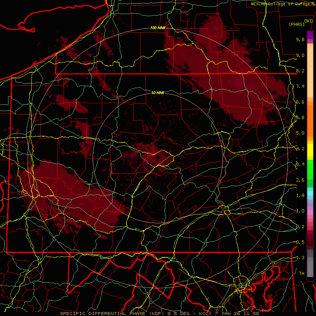Click the 0.2 scale value label
The width and height of the screenshot is (316, 316).
click(300, 227)
